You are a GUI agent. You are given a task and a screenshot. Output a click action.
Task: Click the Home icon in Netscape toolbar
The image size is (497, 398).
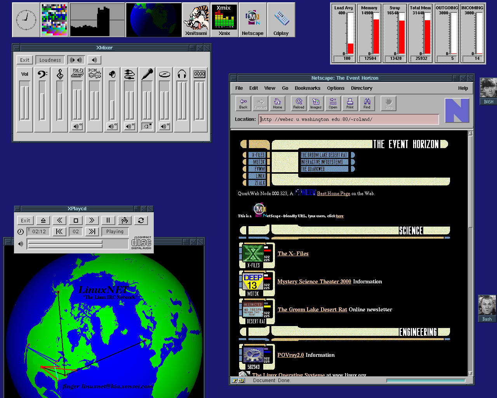click(277, 103)
